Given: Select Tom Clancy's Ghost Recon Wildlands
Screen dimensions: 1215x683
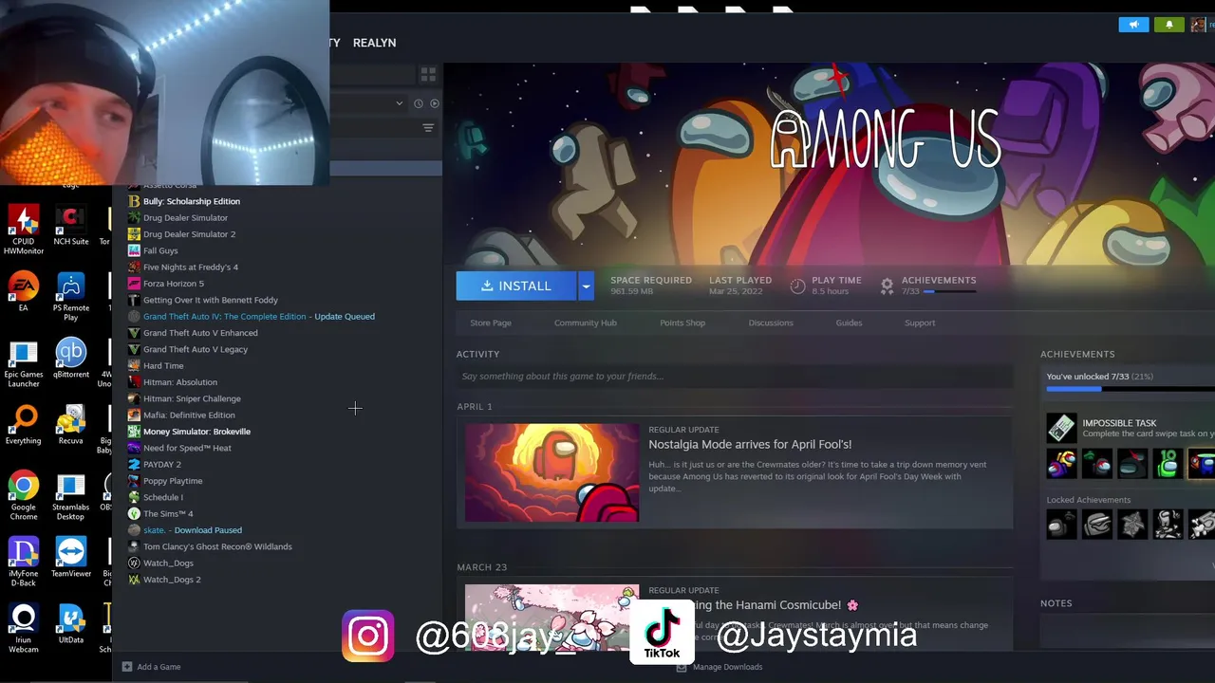Looking at the screenshot, I should click(x=217, y=546).
